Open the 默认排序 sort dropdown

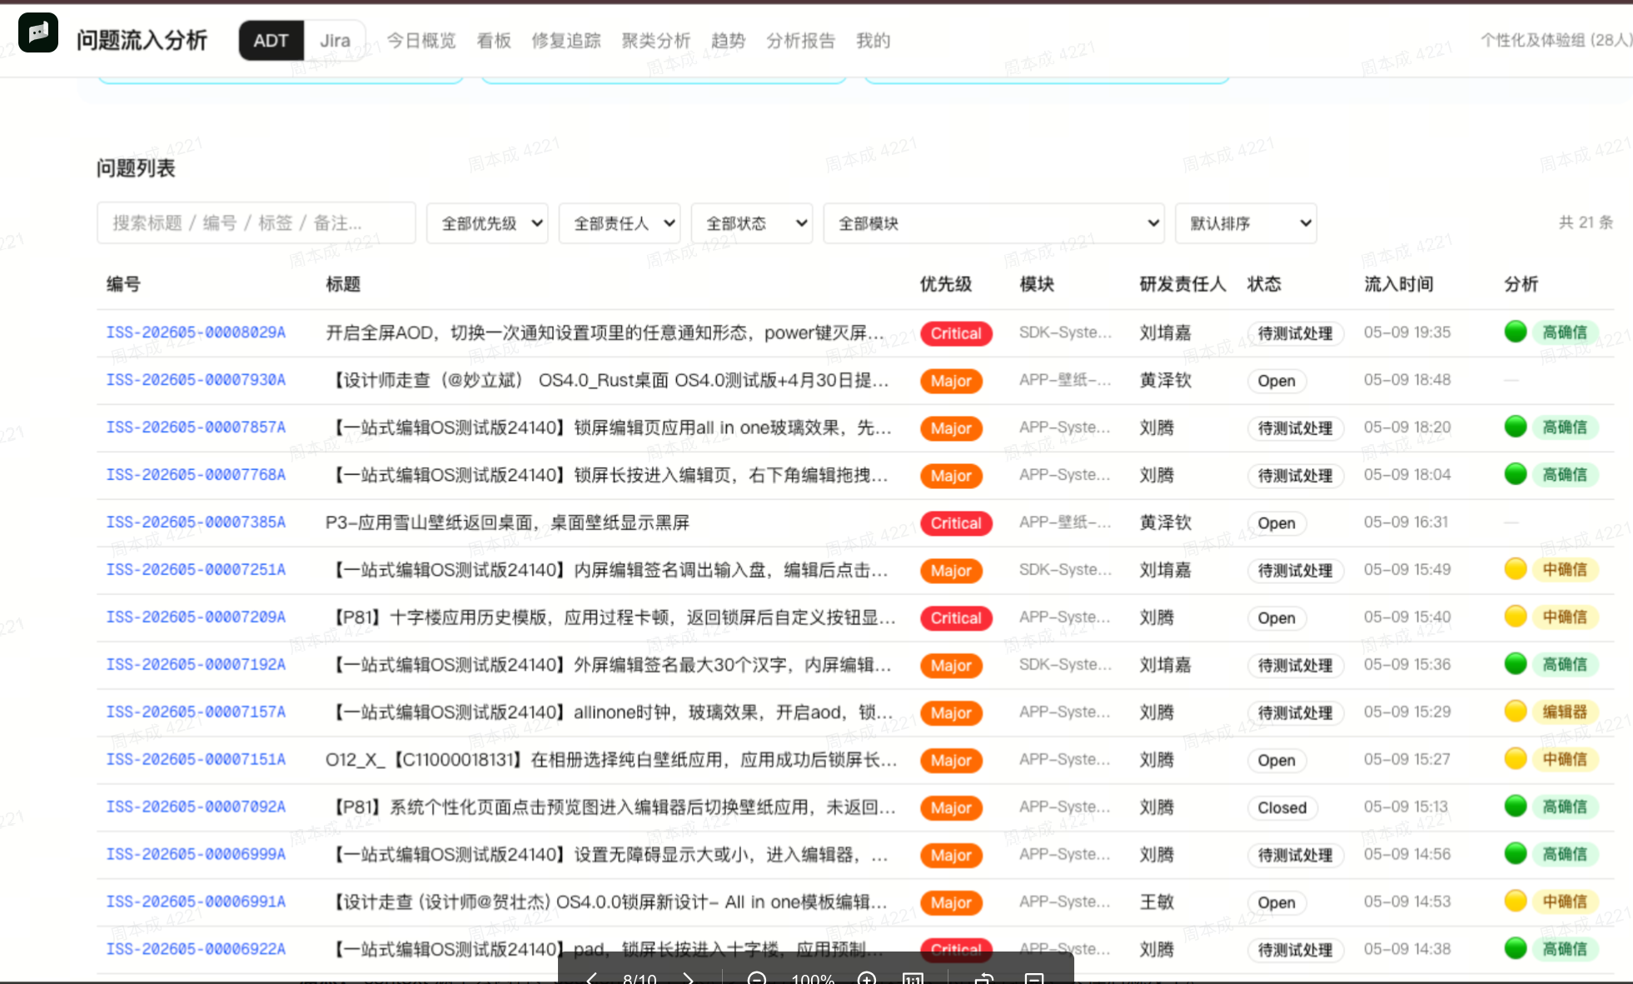1246,223
